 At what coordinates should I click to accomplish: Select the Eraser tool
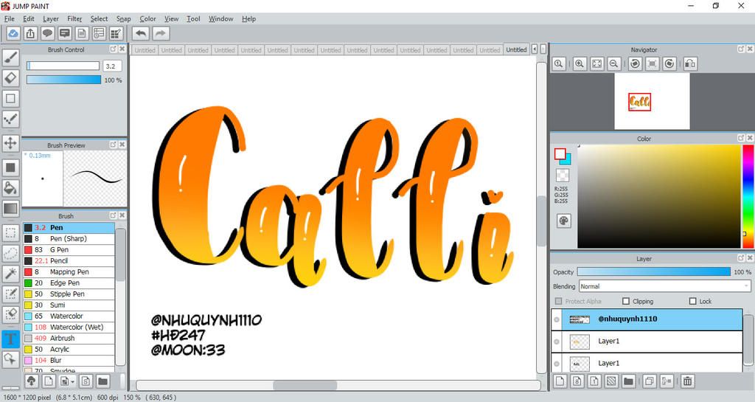(10, 78)
